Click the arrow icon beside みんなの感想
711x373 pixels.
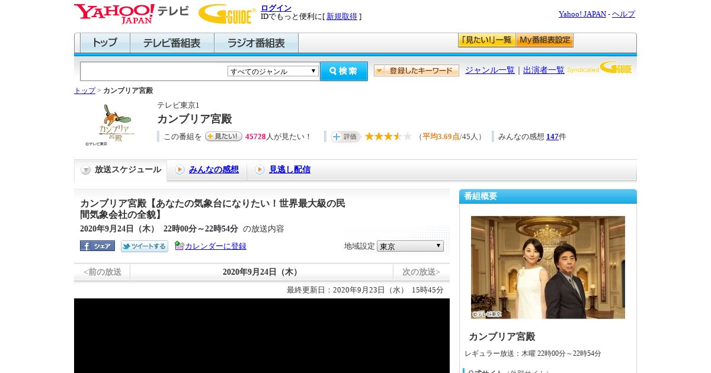click(x=180, y=170)
